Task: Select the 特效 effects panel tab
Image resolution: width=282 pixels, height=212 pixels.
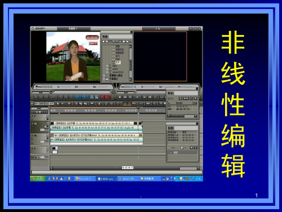Action: 105,36
